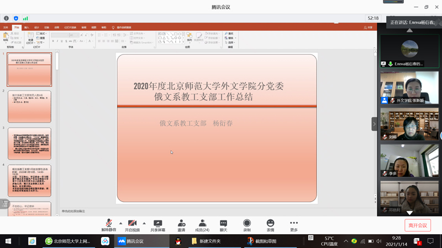Screen dimensions: 442x248
Task: Click the network signal strength icon
Action: [x=25, y=18]
